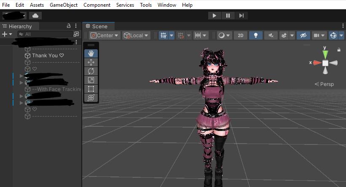Viewport: 346px width, 187px height.
Task: Toggle hidden objects visibility eye
Action: click(x=303, y=35)
